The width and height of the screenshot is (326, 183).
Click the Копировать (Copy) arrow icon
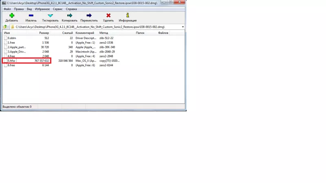click(x=69, y=15)
